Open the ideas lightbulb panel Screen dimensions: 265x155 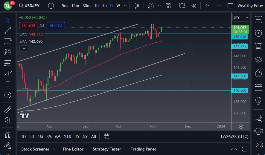coord(258,101)
